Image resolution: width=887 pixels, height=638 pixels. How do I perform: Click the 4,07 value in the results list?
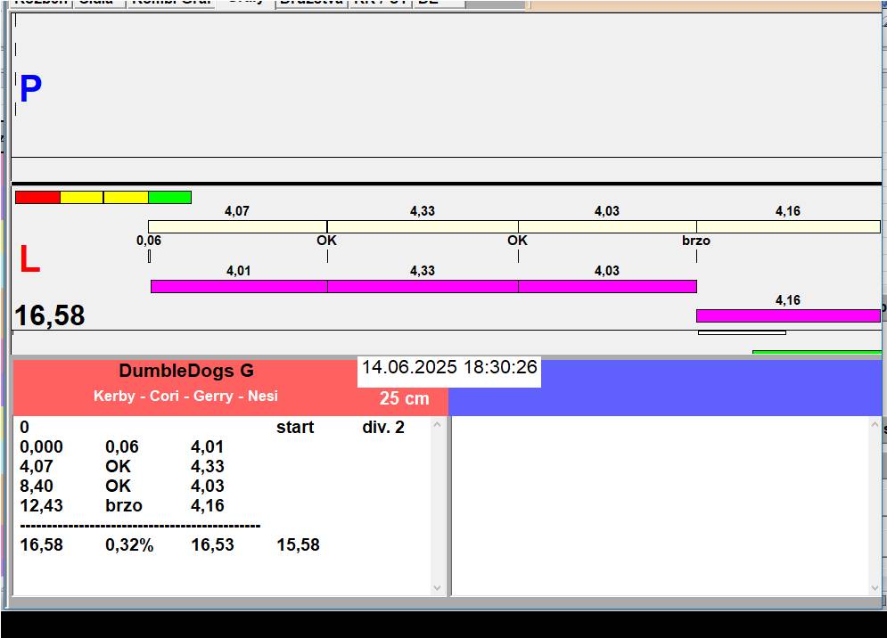[x=37, y=467]
